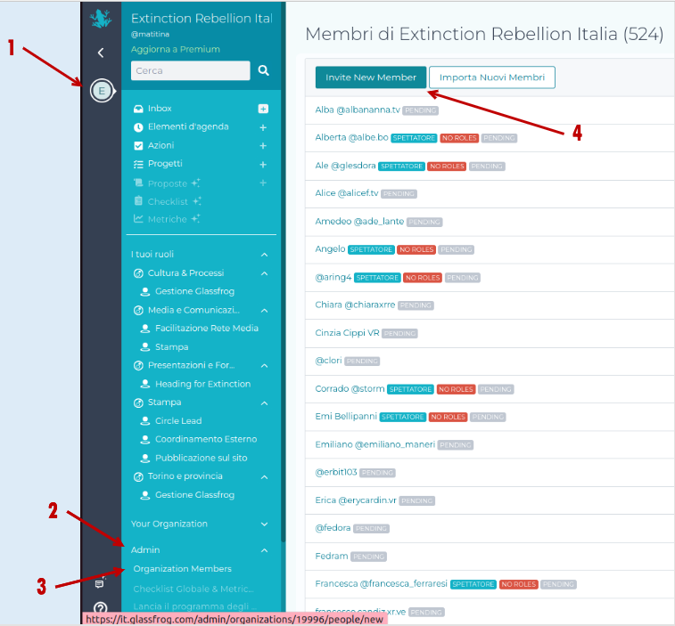
Task: Add new Azioni with plus icon
Action: (263, 146)
